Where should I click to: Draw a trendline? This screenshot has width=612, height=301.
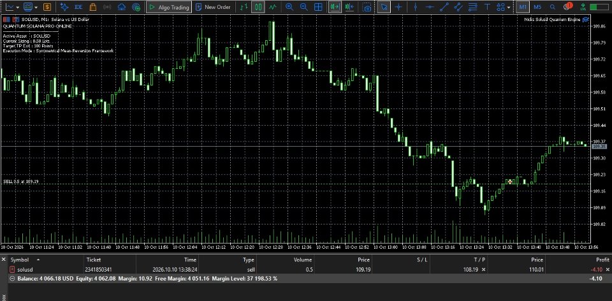[x=444, y=7]
